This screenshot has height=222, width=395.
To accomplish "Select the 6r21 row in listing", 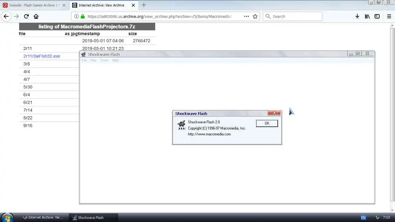I will [28, 102].
